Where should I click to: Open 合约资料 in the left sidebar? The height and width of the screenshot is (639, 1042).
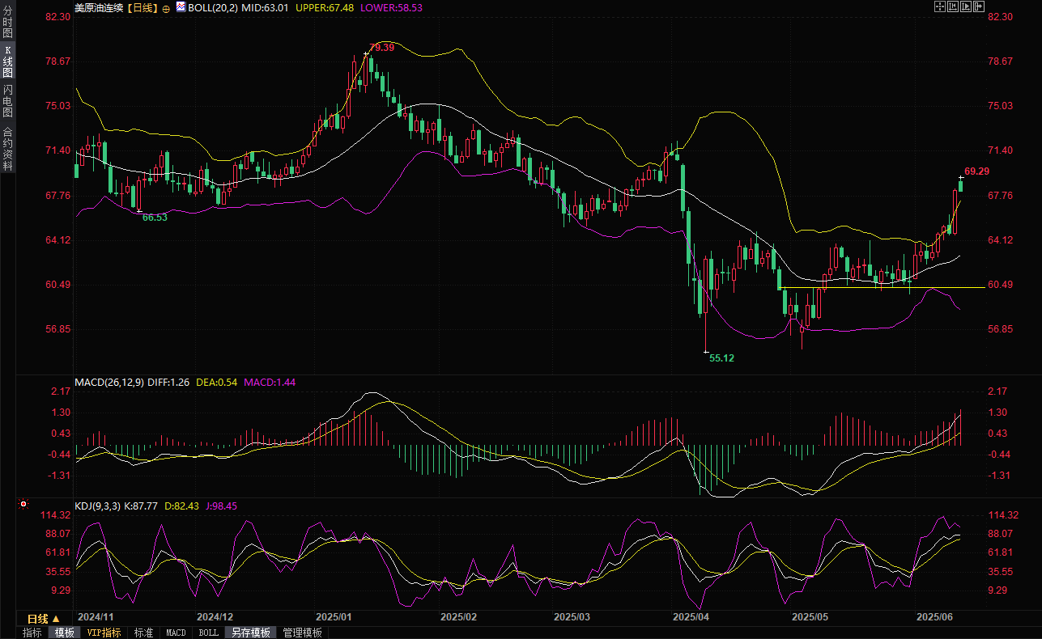pyautogui.click(x=7, y=149)
